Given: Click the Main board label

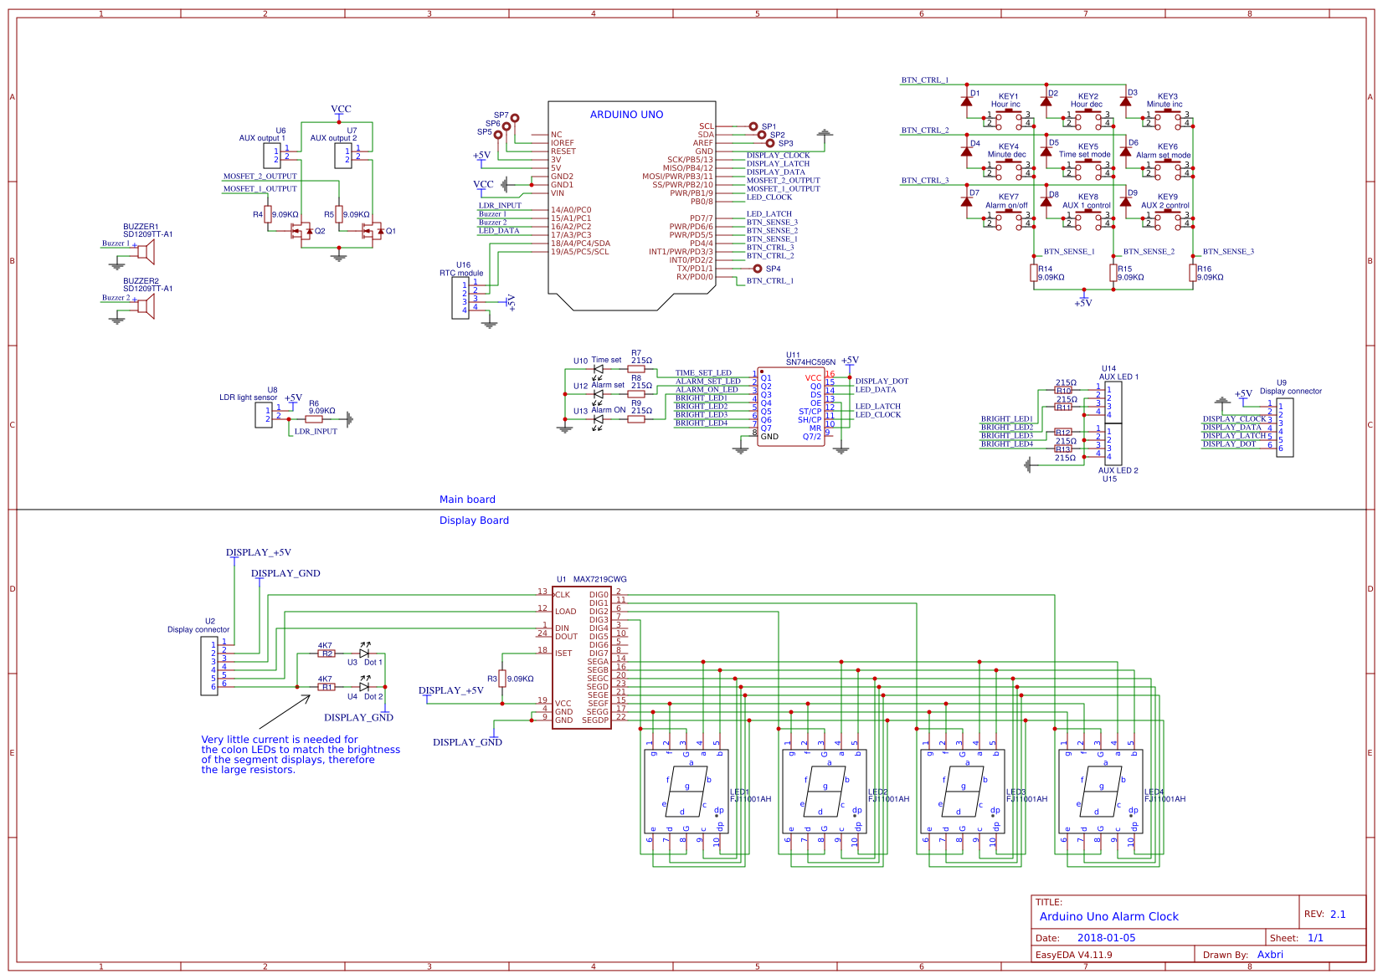Looking at the screenshot, I should point(468,499).
